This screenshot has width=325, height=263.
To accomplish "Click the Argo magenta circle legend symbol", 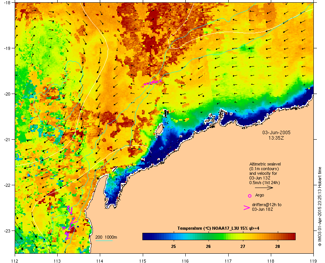I will (x=250, y=196).
